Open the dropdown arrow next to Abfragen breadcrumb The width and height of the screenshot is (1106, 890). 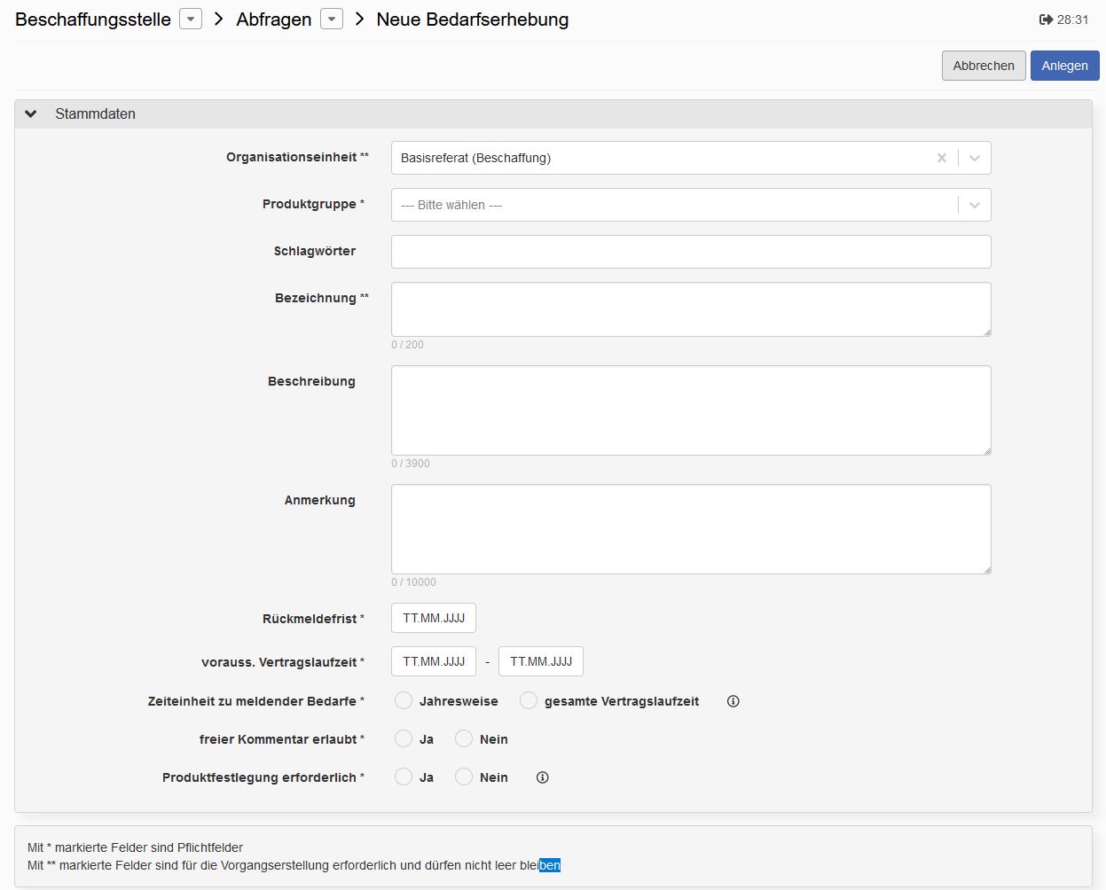[331, 19]
